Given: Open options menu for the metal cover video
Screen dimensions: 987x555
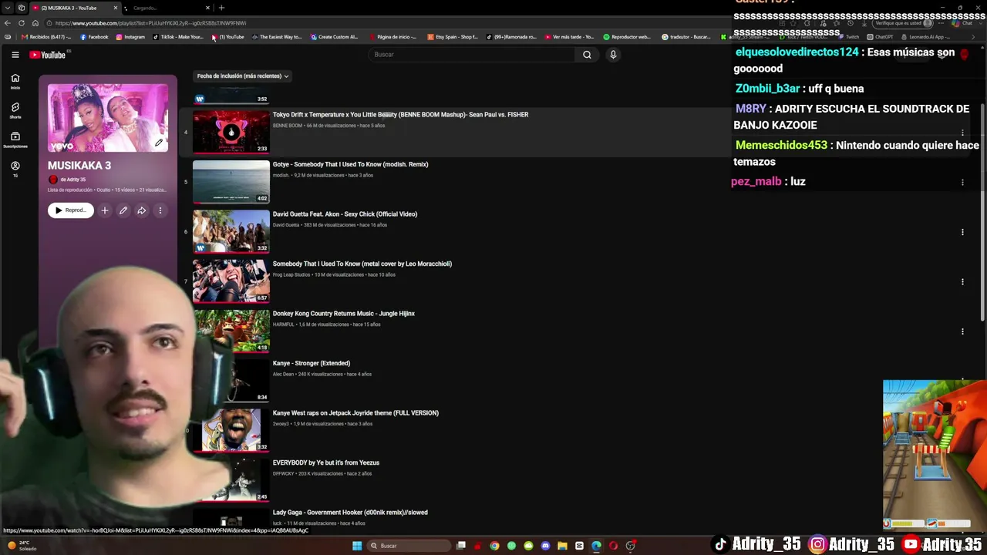Looking at the screenshot, I should pos(962,282).
